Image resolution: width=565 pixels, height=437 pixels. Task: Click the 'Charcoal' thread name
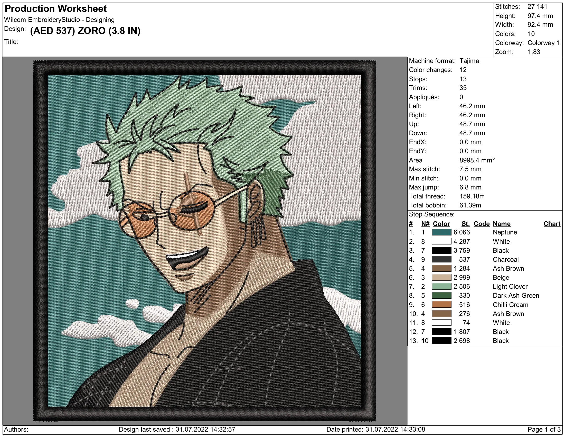tap(505, 260)
